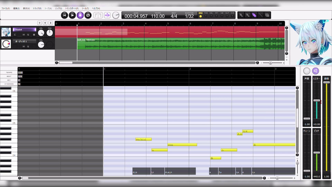Select the note 'mine'
The image size is (332, 187).
click(x=182, y=145)
